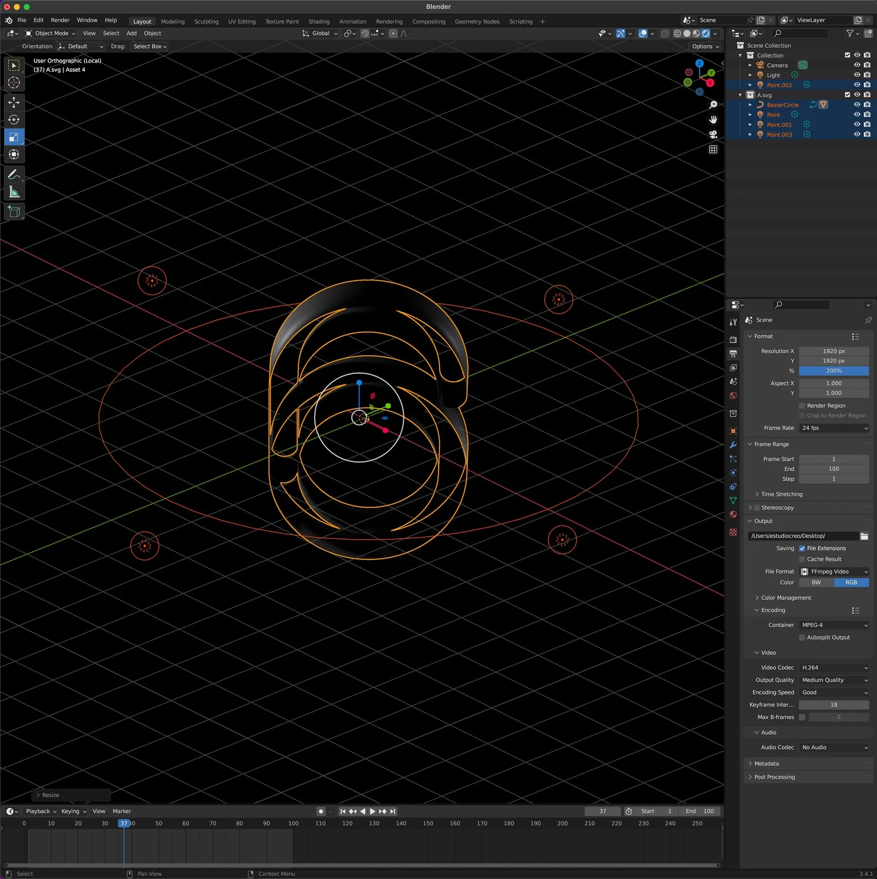Image resolution: width=877 pixels, height=879 pixels.
Task: Open the Add menu in viewport header
Action: coord(132,34)
